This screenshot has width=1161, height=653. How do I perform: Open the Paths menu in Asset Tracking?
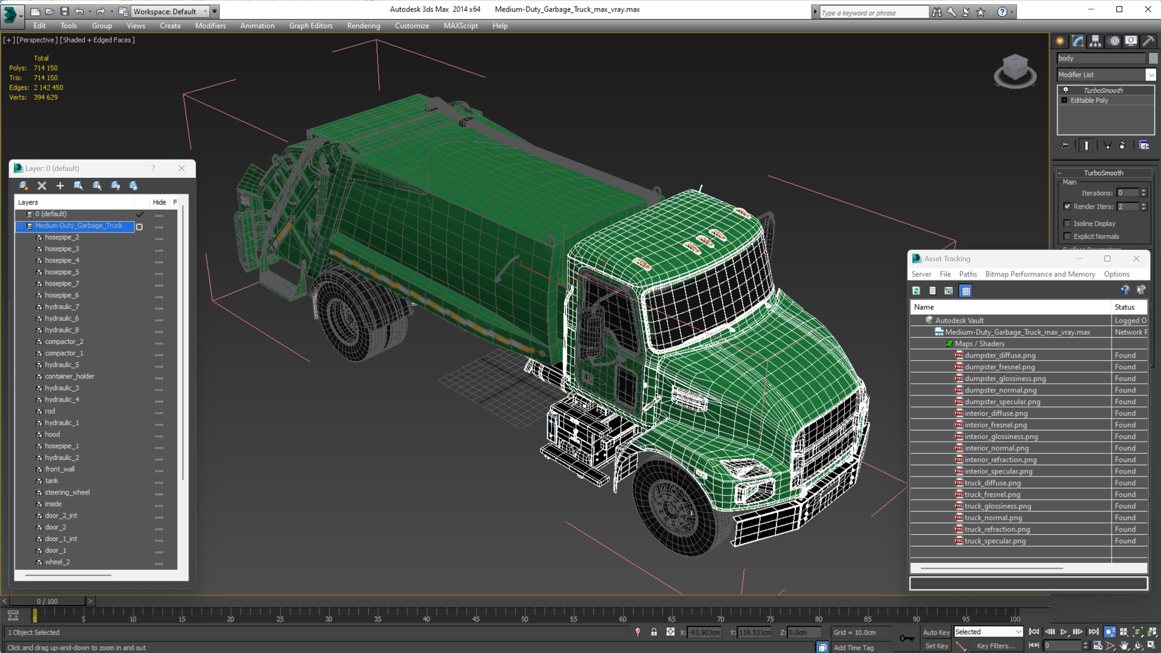[x=968, y=274]
